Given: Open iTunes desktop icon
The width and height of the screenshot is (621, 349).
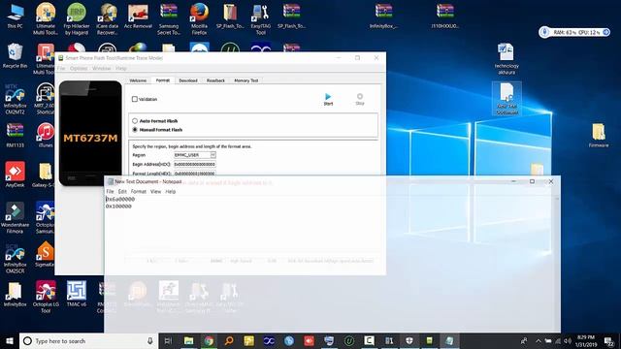Looking at the screenshot, I should [46, 136].
